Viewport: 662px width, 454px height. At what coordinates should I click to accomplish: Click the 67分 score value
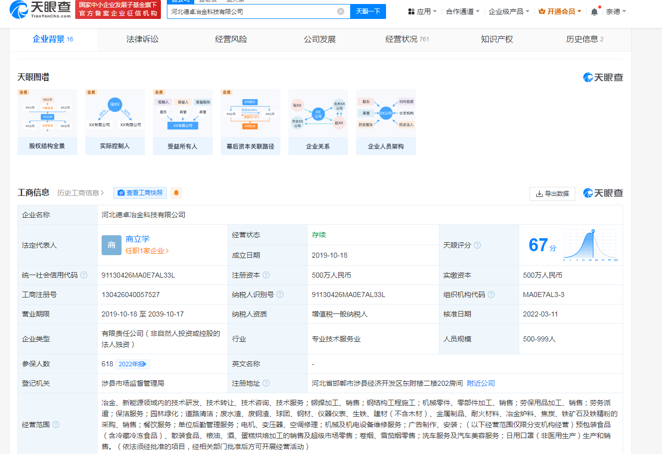pos(542,245)
